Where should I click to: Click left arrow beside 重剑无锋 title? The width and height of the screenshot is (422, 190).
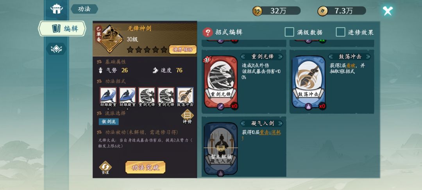(x=244, y=57)
